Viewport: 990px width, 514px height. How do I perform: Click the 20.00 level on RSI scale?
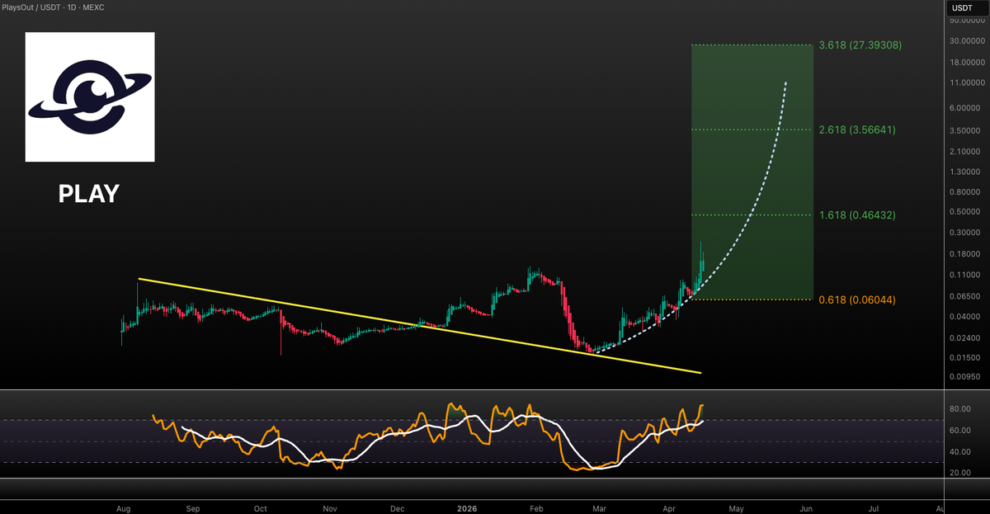(x=959, y=473)
